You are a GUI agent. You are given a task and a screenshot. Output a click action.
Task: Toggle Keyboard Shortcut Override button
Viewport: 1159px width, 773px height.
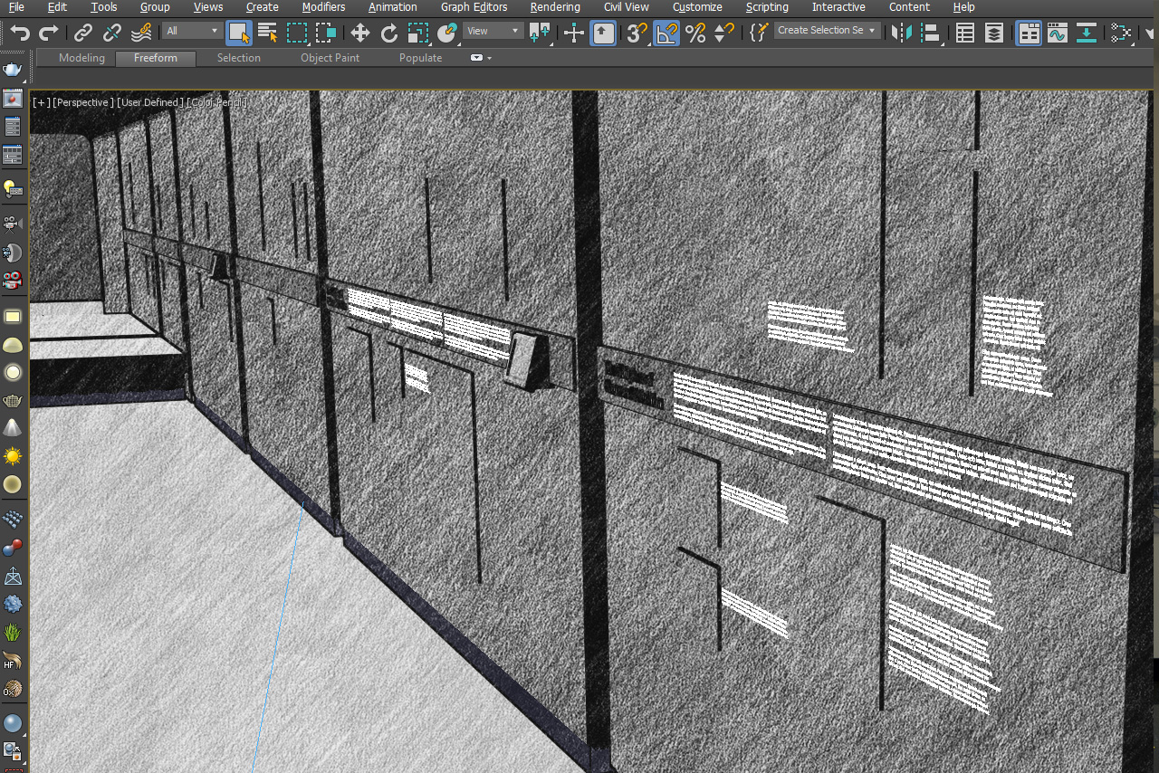(603, 33)
